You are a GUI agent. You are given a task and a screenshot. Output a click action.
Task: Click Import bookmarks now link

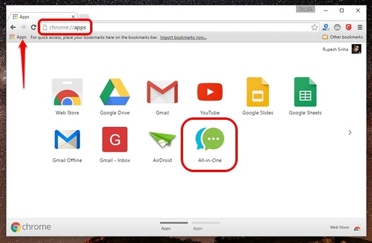coord(183,37)
